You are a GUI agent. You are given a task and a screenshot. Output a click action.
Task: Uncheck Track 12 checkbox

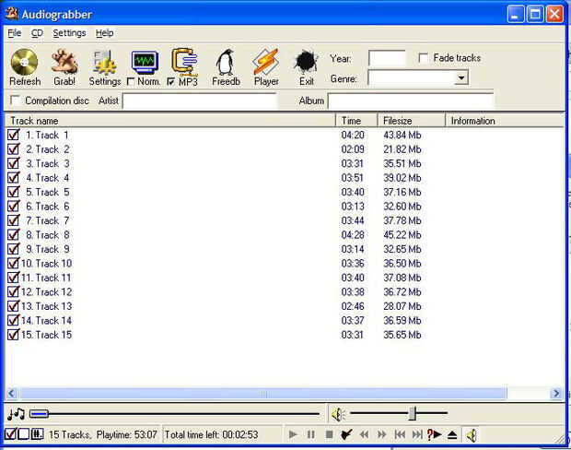pos(14,291)
